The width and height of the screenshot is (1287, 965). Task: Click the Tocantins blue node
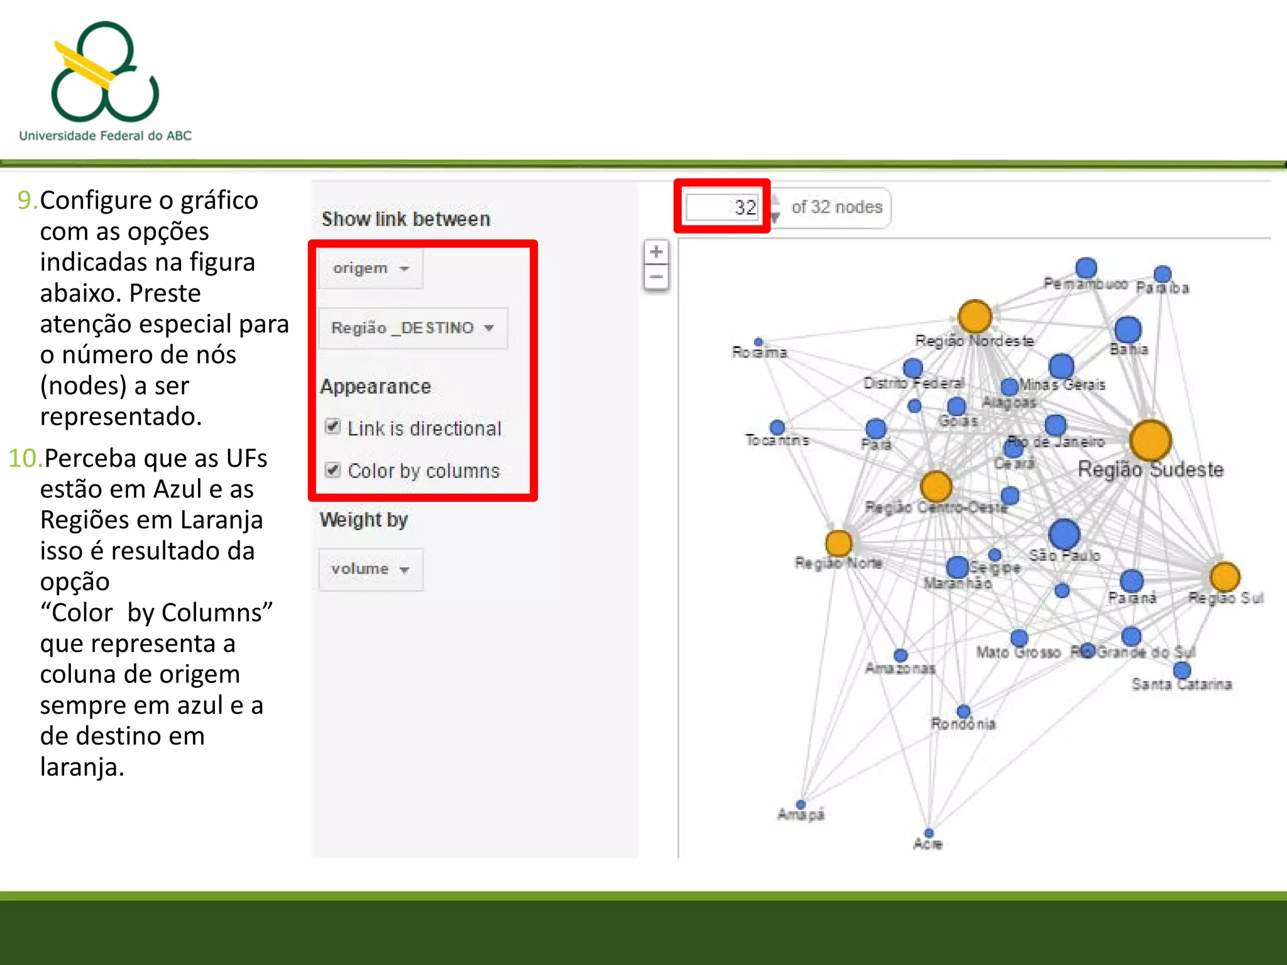[x=777, y=428]
